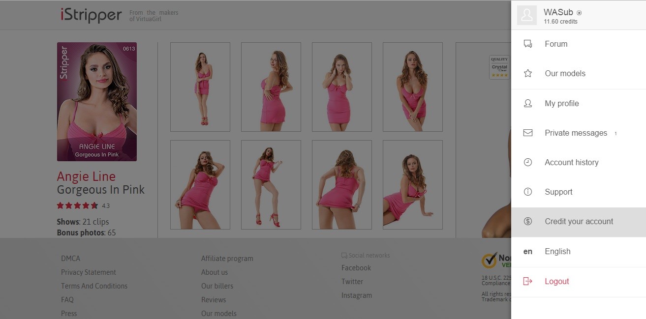Click the Forum speech bubble icon

(528, 44)
